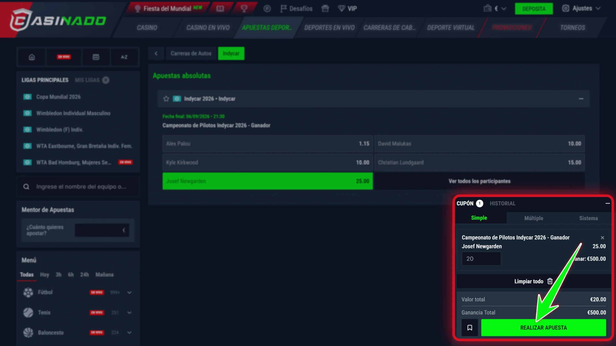The height and width of the screenshot is (346, 616).
Task: Click the Casinado logo
Action: (x=58, y=20)
